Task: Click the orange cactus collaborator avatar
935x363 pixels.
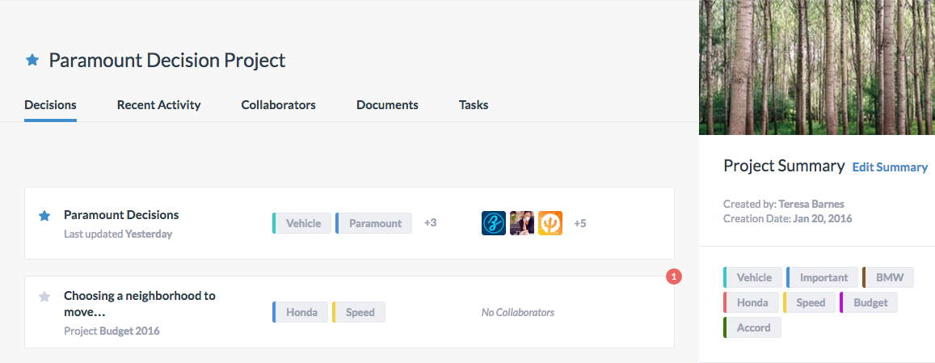Action: 550,223
